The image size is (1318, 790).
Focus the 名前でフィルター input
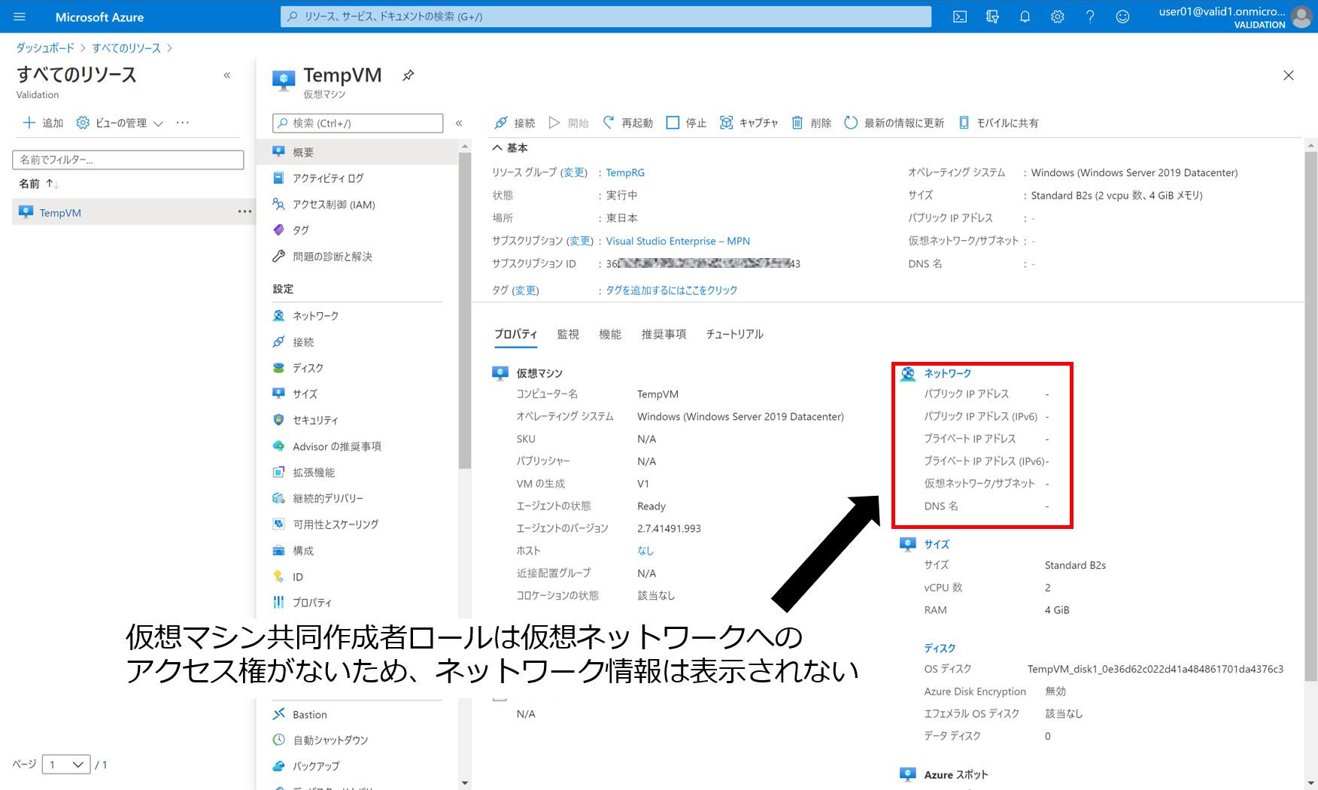(128, 160)
